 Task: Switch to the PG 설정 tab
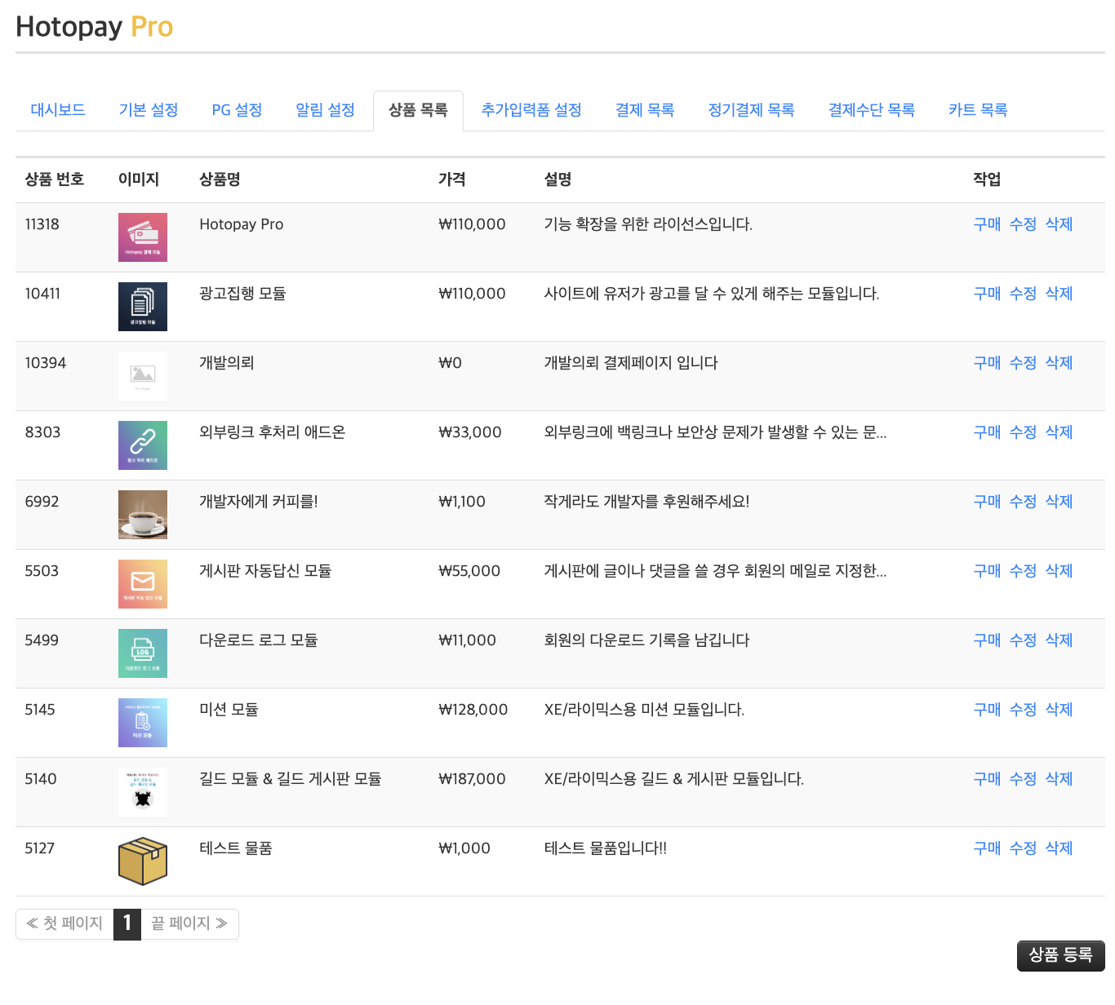237,110
